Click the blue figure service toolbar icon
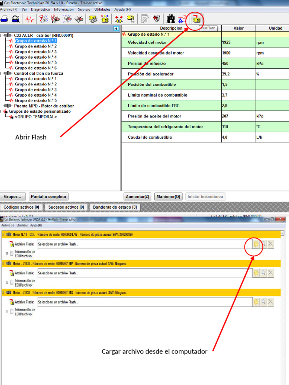289x385 pixels. pos(183,19)
